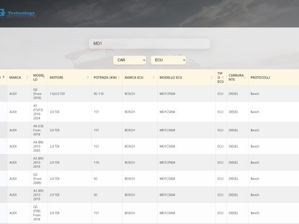Select DIESEL in the A6 (C8) row
The width and height of the screenshot is (299, 224).
coord(233,130)
